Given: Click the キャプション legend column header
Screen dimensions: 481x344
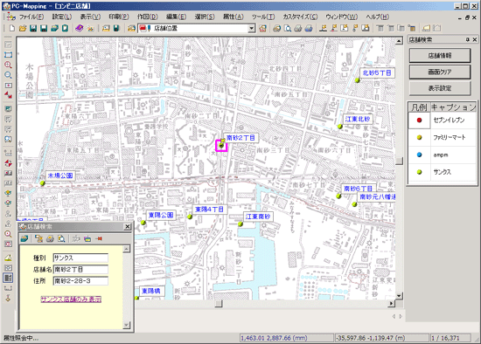Looking at the screenshot, I should [453, 107].
